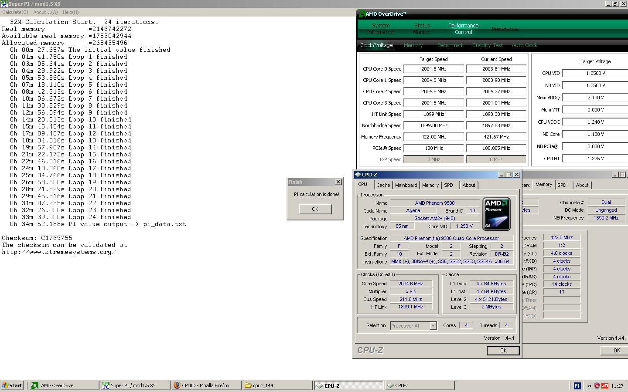Open Performance Control section in OverDrive
Image resolution: width=628 pixels, height=392 pixels.
click(x=463, y=29)
